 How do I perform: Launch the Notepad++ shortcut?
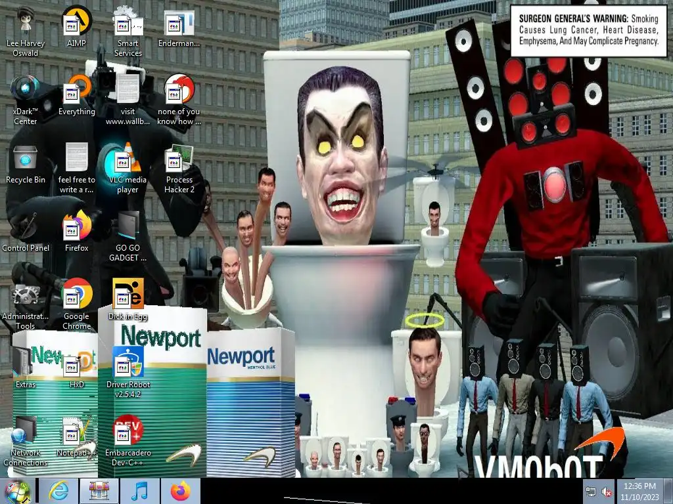tap(76, 436)
